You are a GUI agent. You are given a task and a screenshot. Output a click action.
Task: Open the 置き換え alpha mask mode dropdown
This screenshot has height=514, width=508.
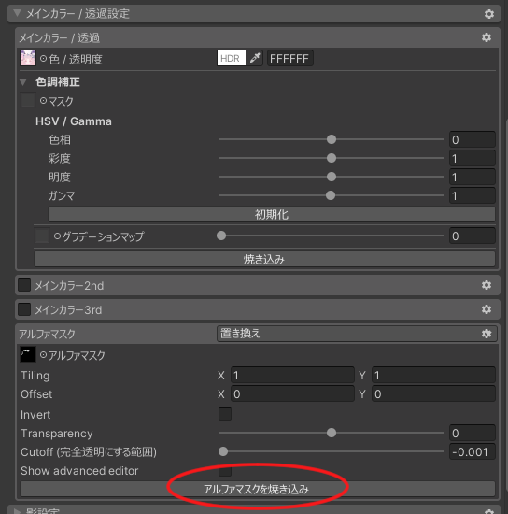pos(357,334)
